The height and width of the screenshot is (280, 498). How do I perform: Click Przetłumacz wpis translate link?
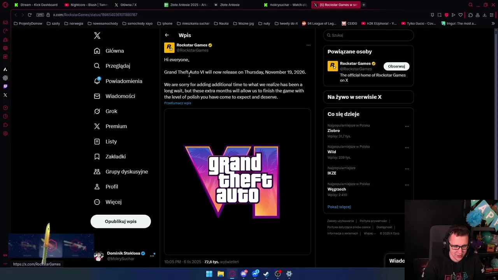pos(177,103)
